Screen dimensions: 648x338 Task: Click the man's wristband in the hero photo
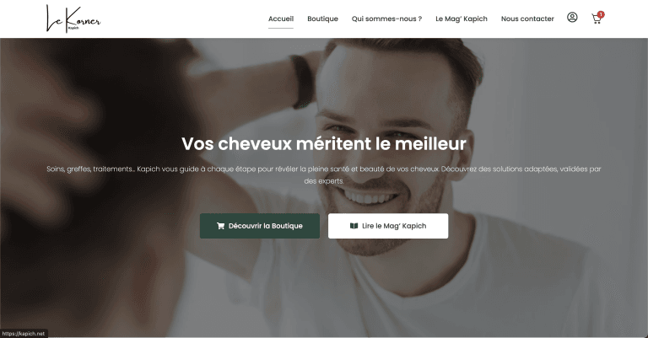(303, 82)
